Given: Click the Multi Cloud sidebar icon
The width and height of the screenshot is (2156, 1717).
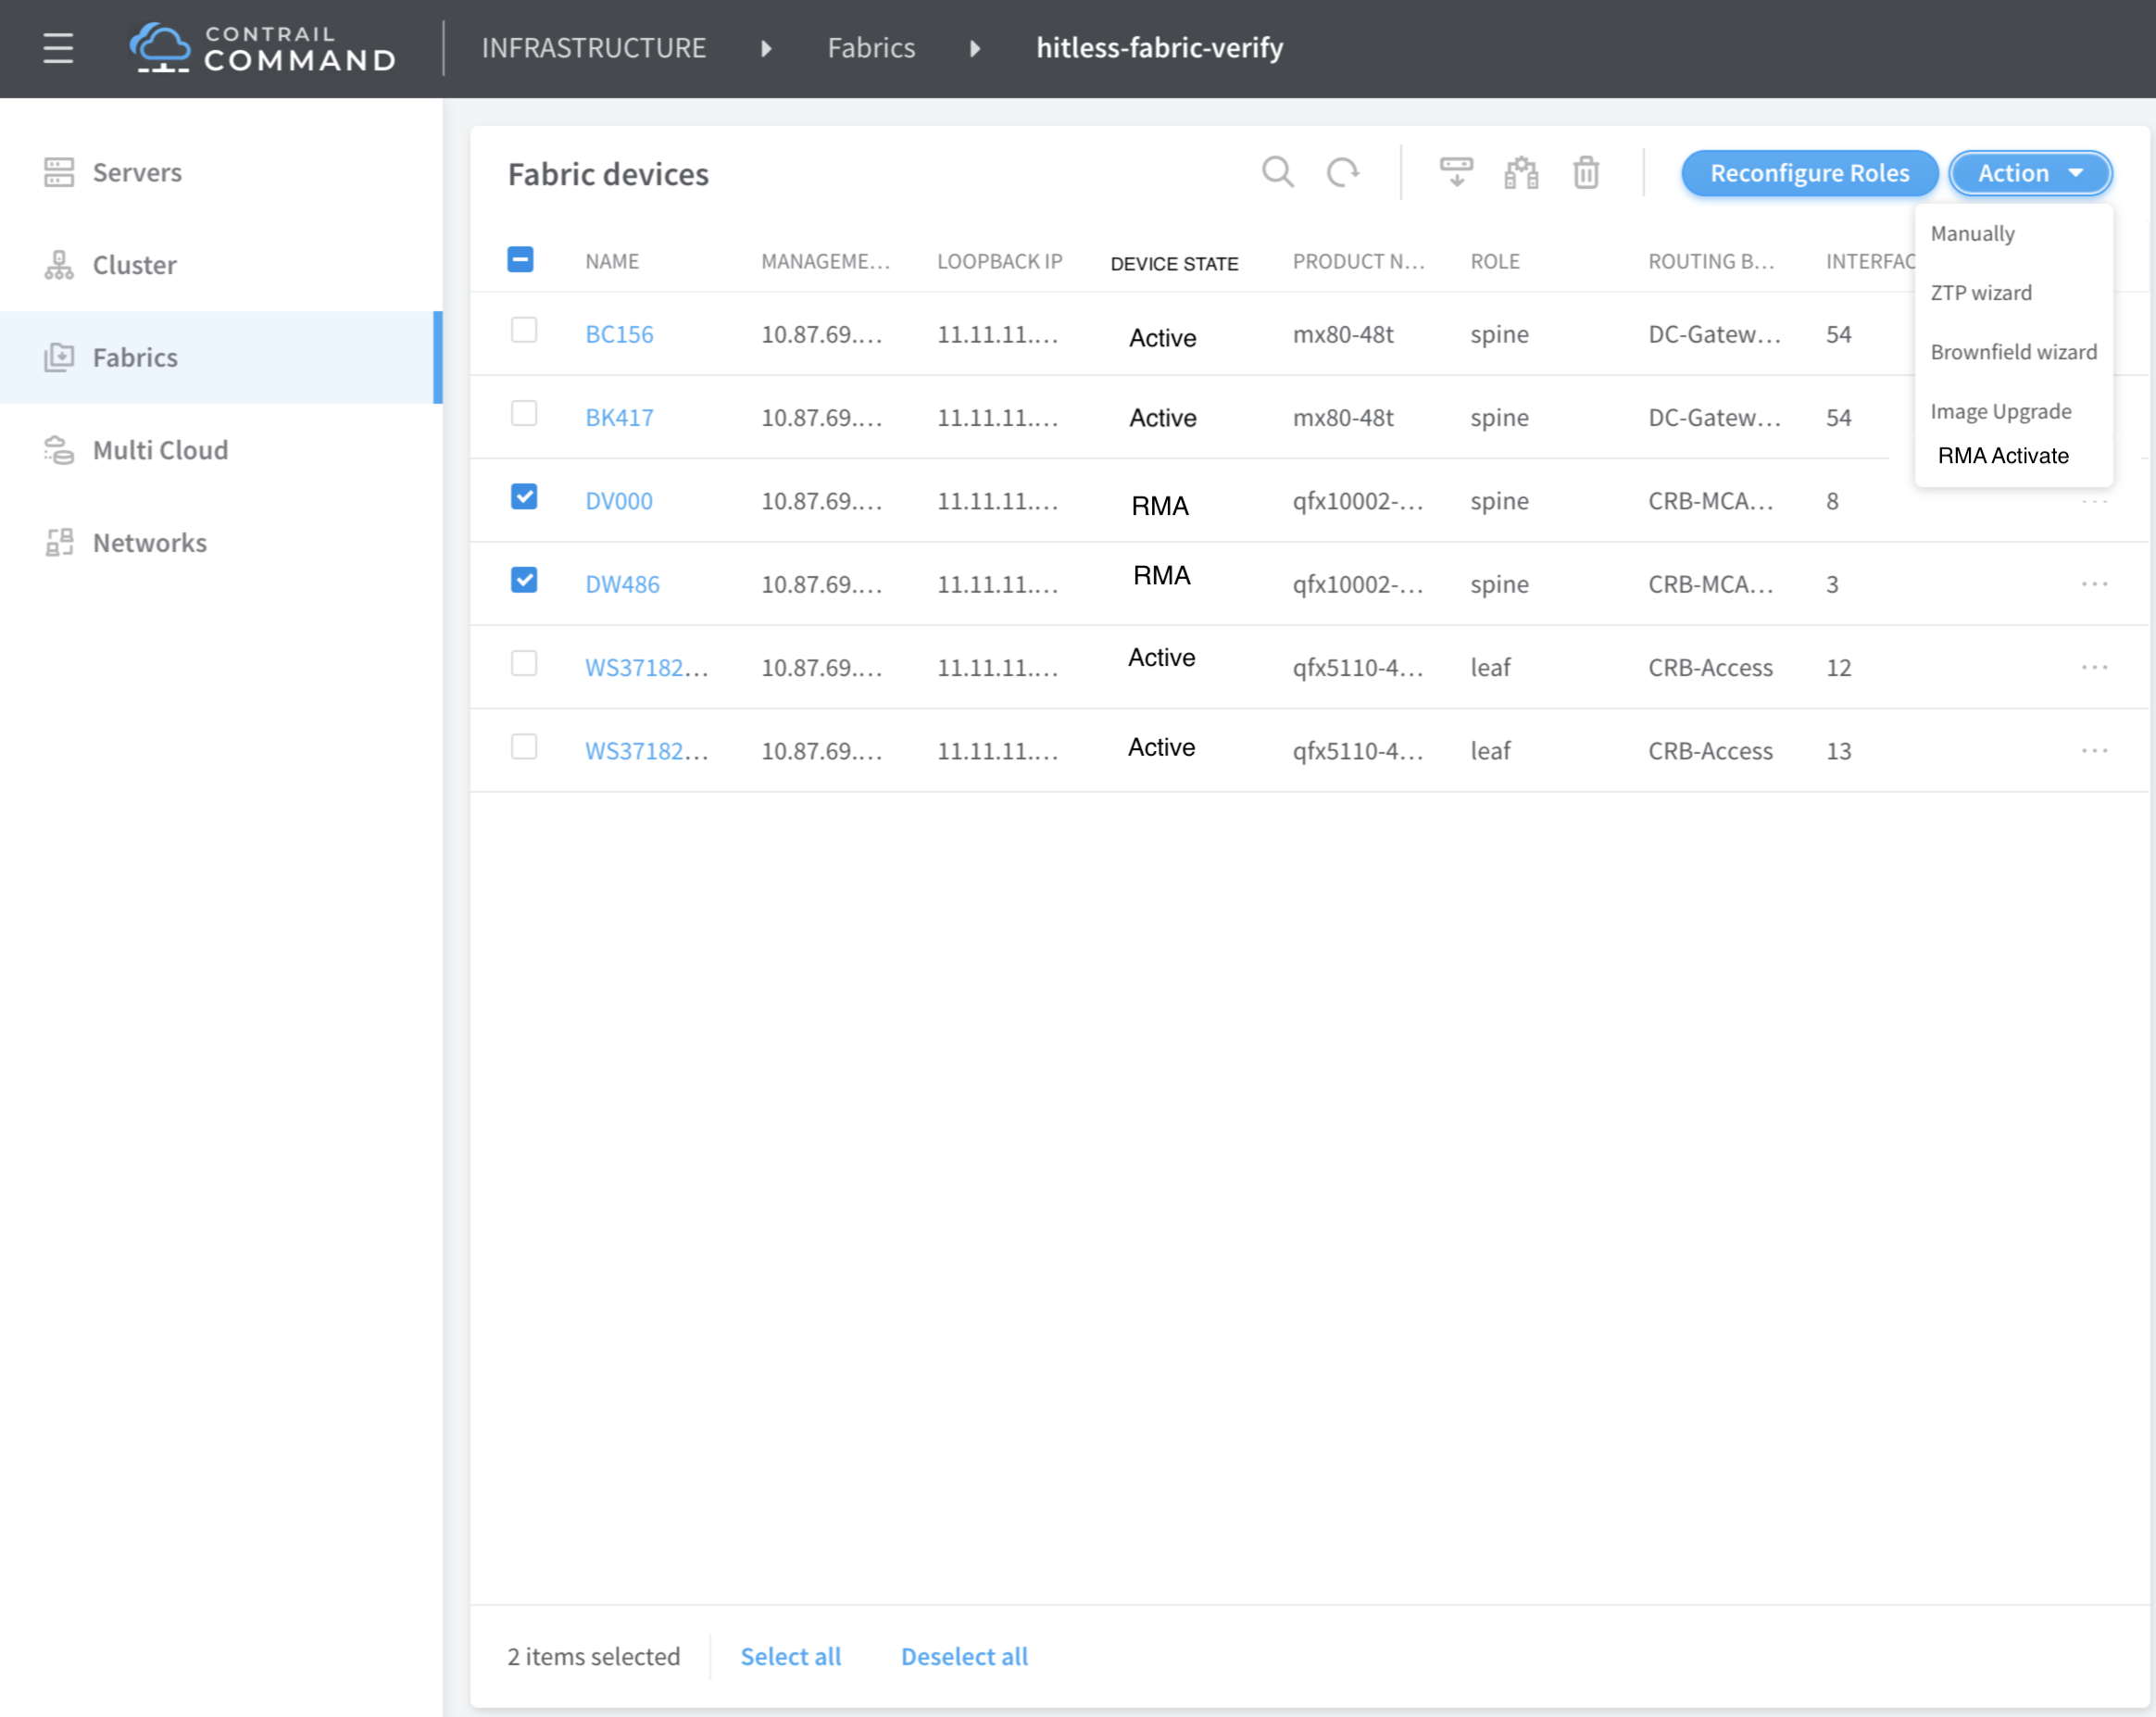Looking at the screenshot, I should 59,450.
